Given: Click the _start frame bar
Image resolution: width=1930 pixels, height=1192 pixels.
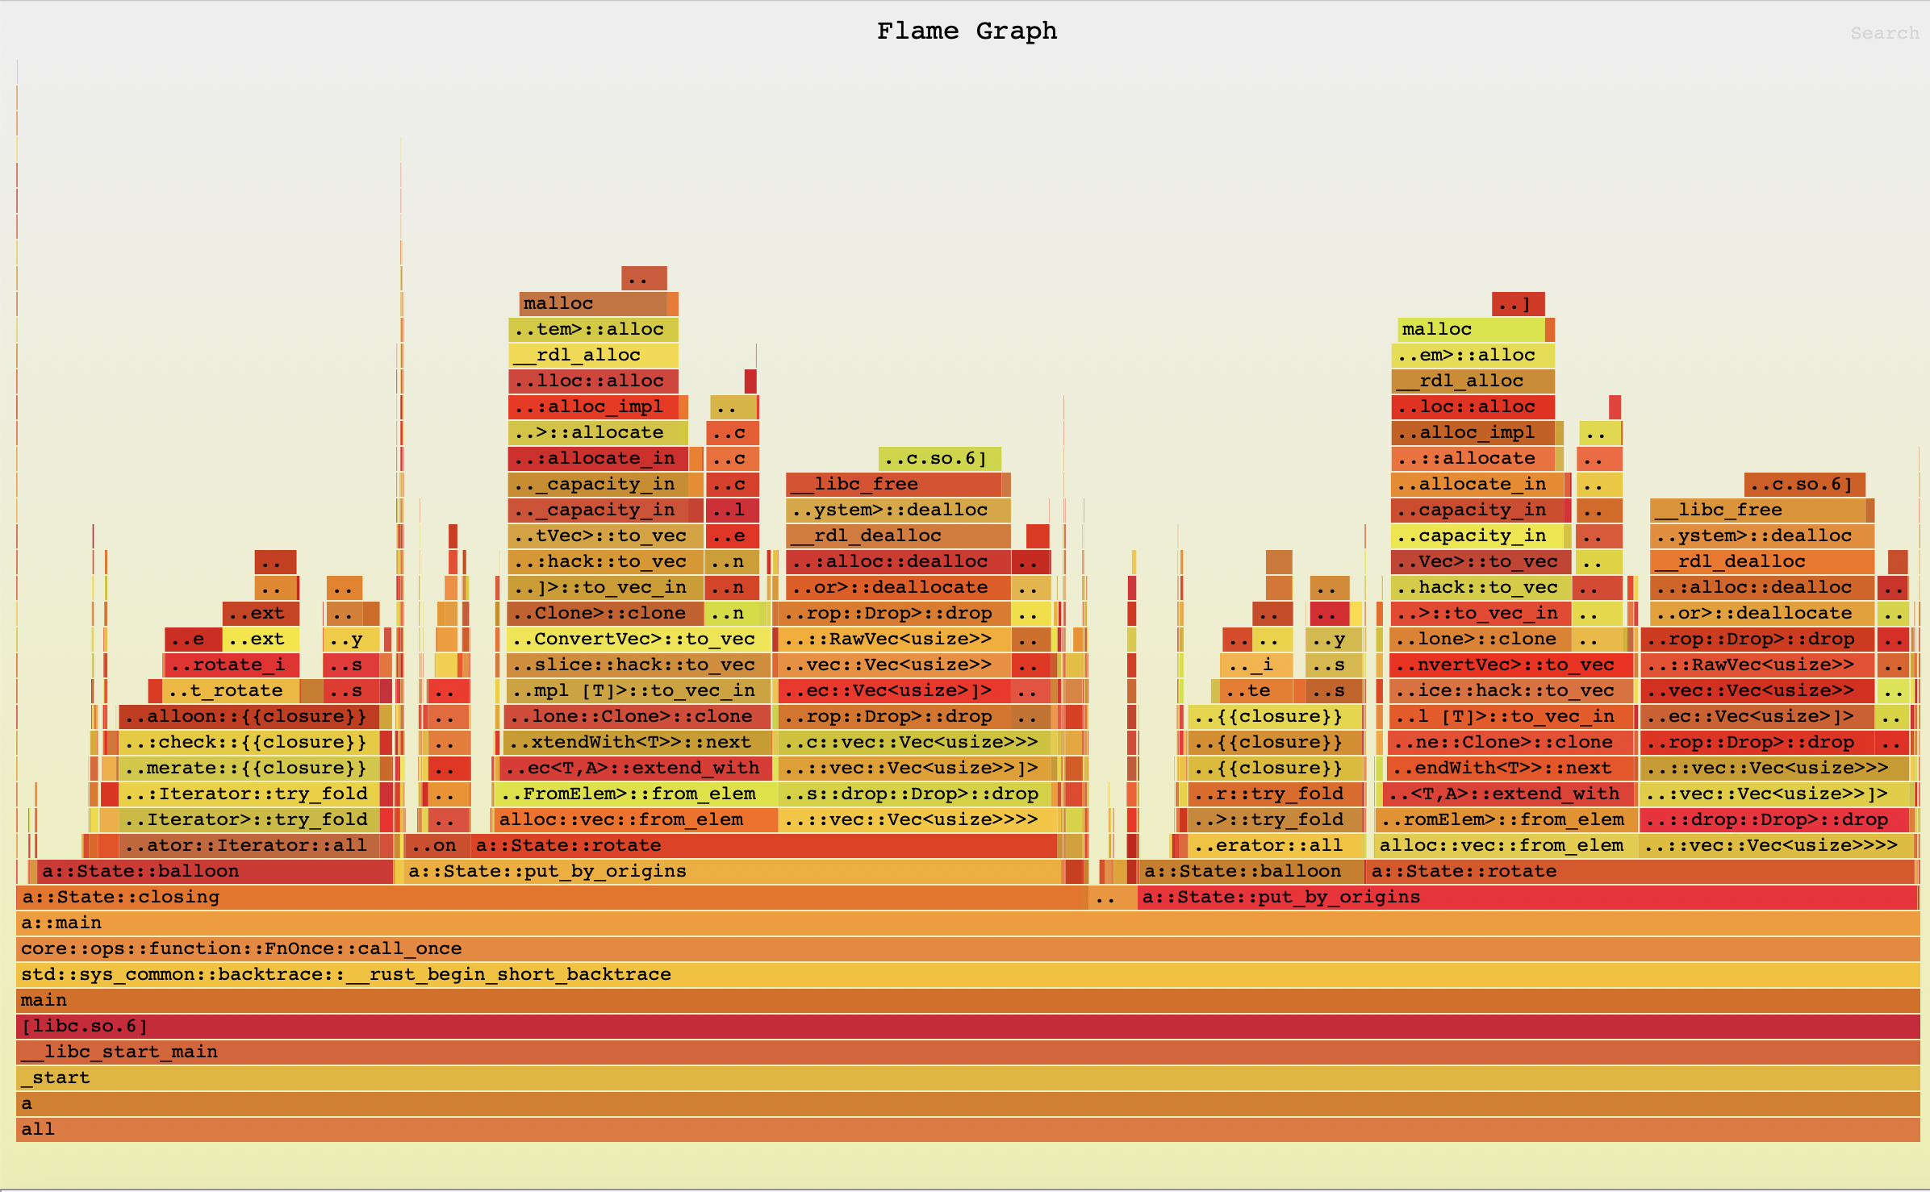Looking at the screenshot, I should (x=967, y=1077).
